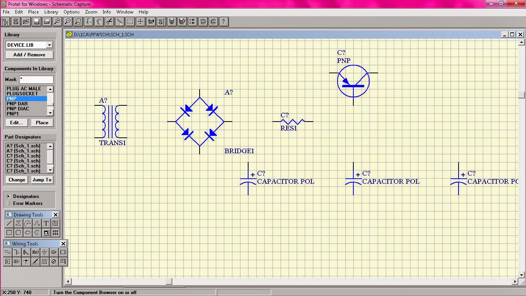Click the Add / Remove library button
This screenshot has width=526, height=296.
point(29,55)
